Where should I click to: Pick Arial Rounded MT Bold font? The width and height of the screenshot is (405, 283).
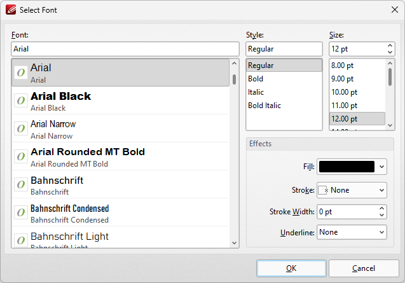(x=120, y=156)
